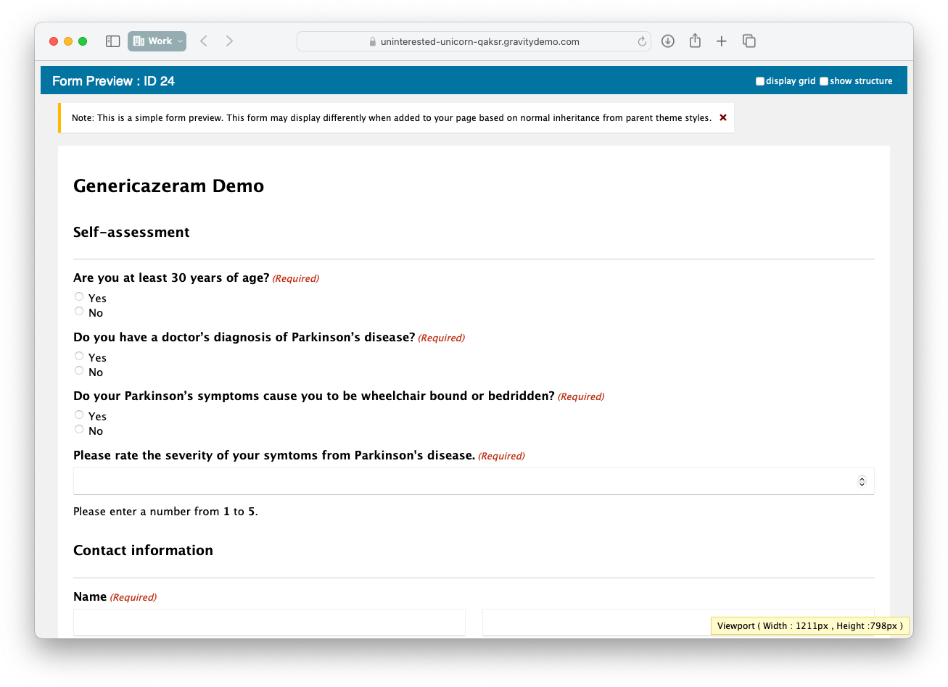
Task: Select Yes for wheelchair bound or bedridden
Action: (79, 415)
